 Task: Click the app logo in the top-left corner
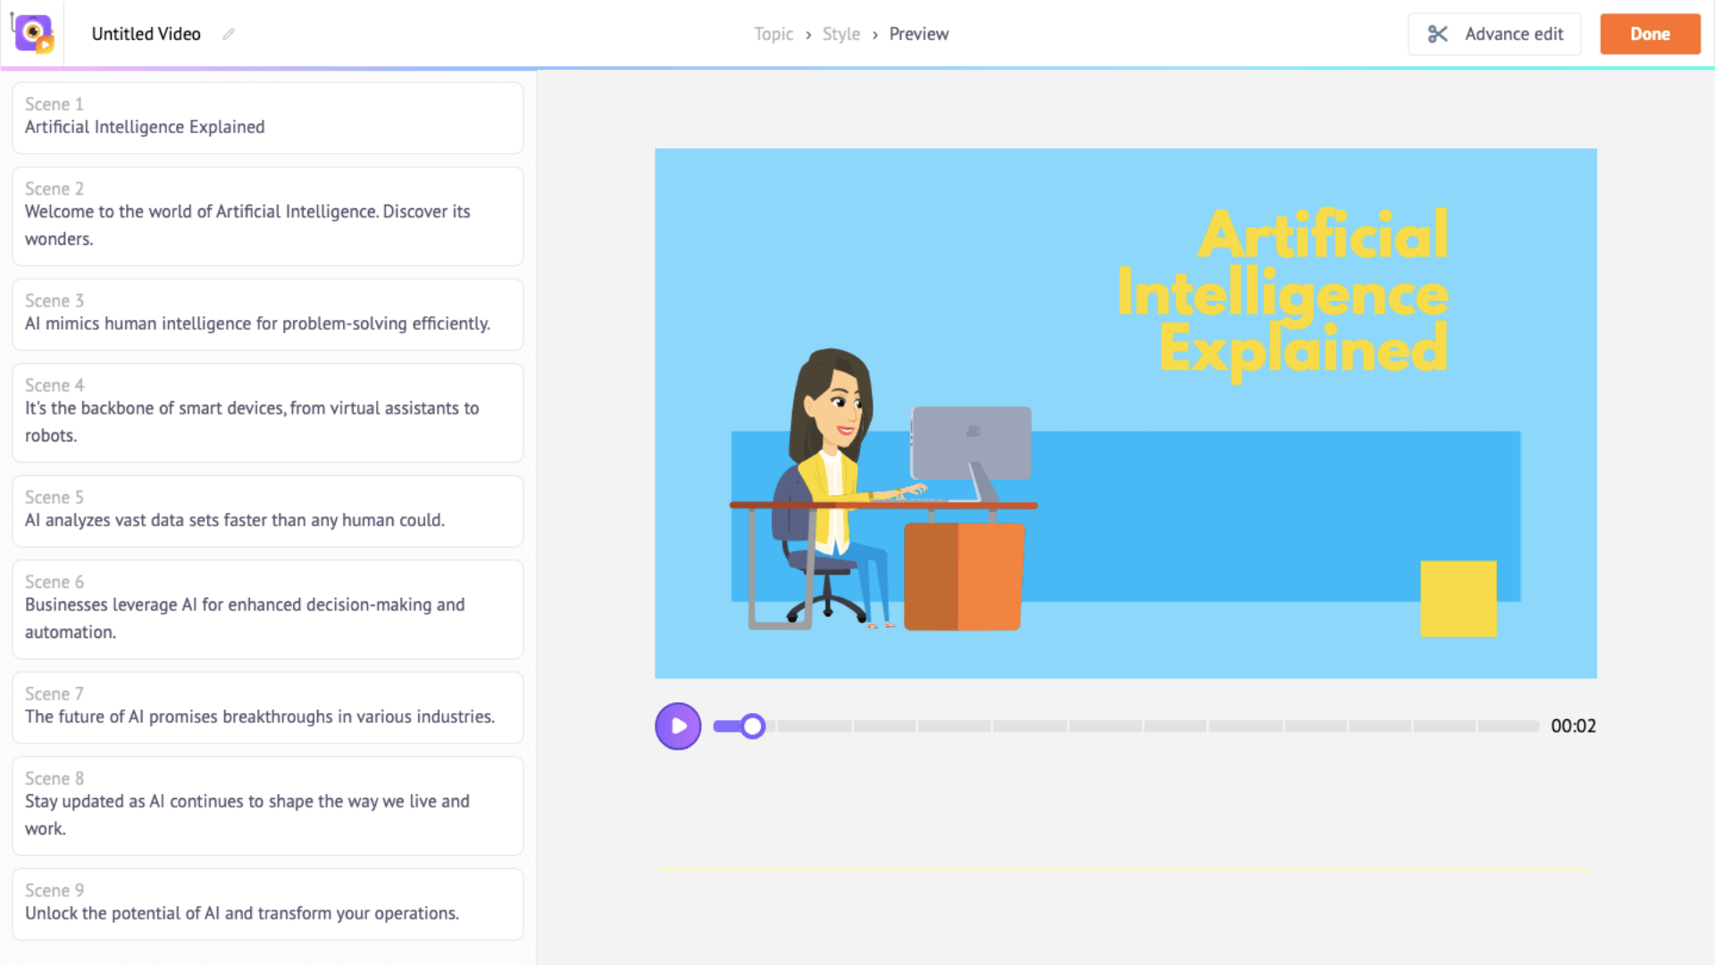point(33,33)
